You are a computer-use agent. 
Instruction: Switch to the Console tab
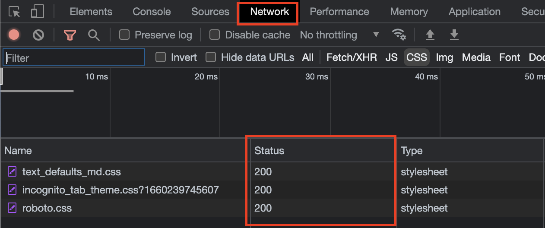point(152,12)
